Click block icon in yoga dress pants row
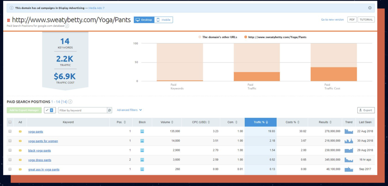The image size is (388, 186). click(142, 160)
